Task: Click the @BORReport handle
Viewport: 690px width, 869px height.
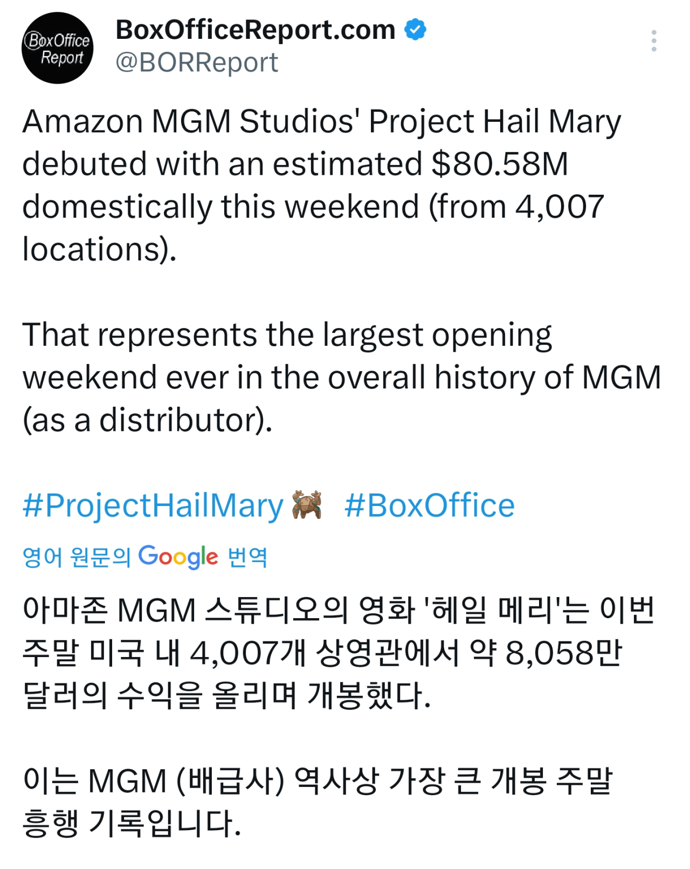Action: (197, 63)
